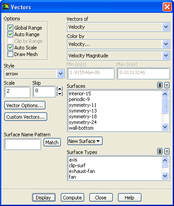
Task: Select fan in the Surface Types list
Action: click(115, 177)
